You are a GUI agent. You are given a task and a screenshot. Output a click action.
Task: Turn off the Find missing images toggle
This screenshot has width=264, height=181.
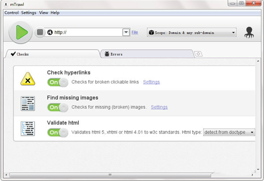coord(58,107)
